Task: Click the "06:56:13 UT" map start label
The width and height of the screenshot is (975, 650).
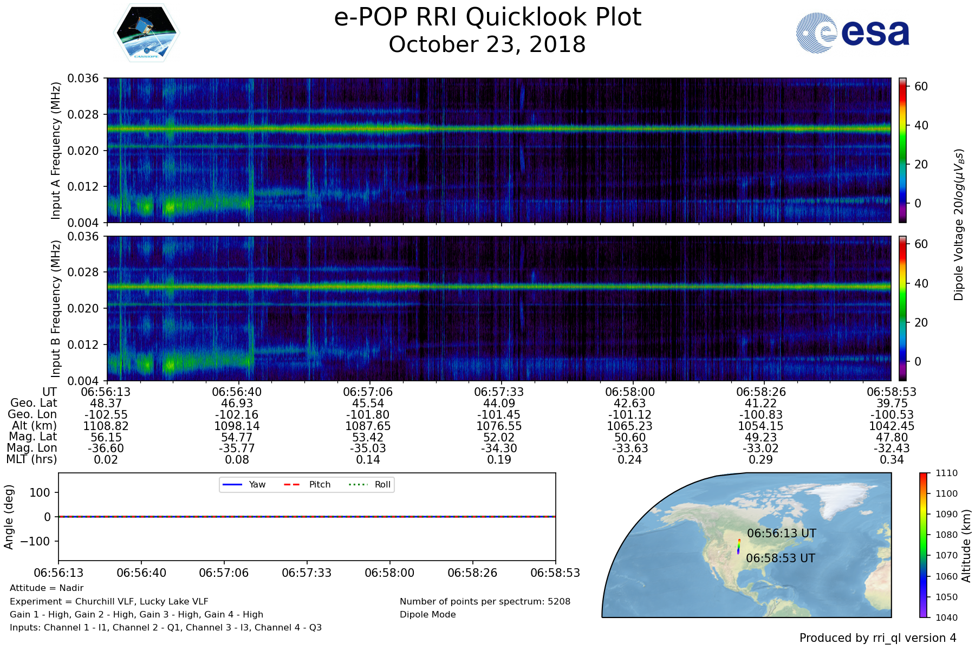Action: click(x=781, y=533)
